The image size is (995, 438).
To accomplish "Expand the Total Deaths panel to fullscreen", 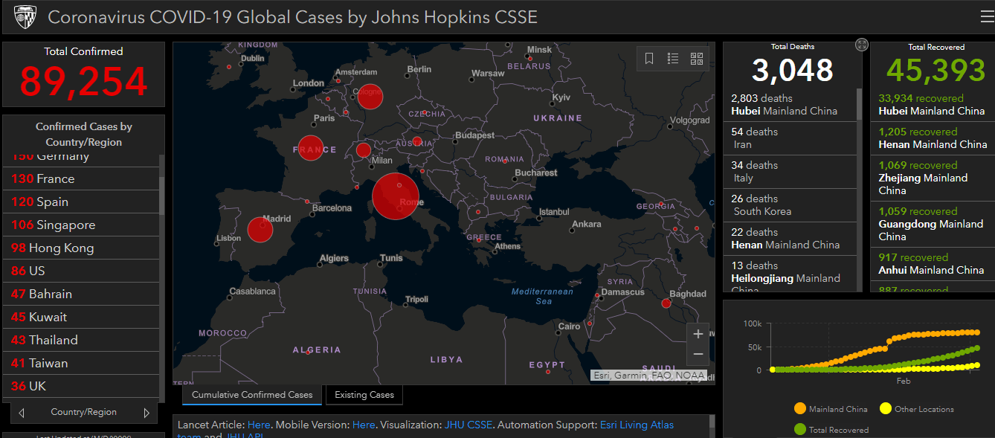I will click(x=861, y=45).
